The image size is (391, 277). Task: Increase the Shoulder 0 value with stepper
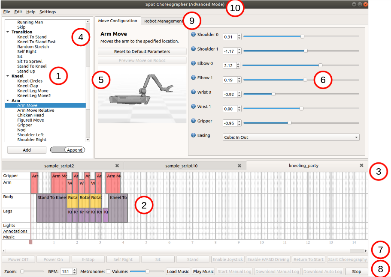pyautogui.click(x=239, y=35)
